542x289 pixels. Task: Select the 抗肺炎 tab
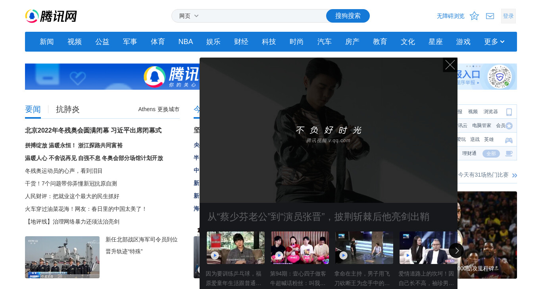coord(68,110)
